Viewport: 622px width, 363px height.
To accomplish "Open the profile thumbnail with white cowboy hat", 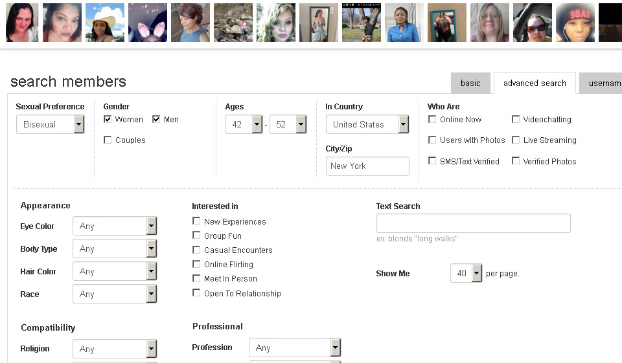I will [105, 23].
